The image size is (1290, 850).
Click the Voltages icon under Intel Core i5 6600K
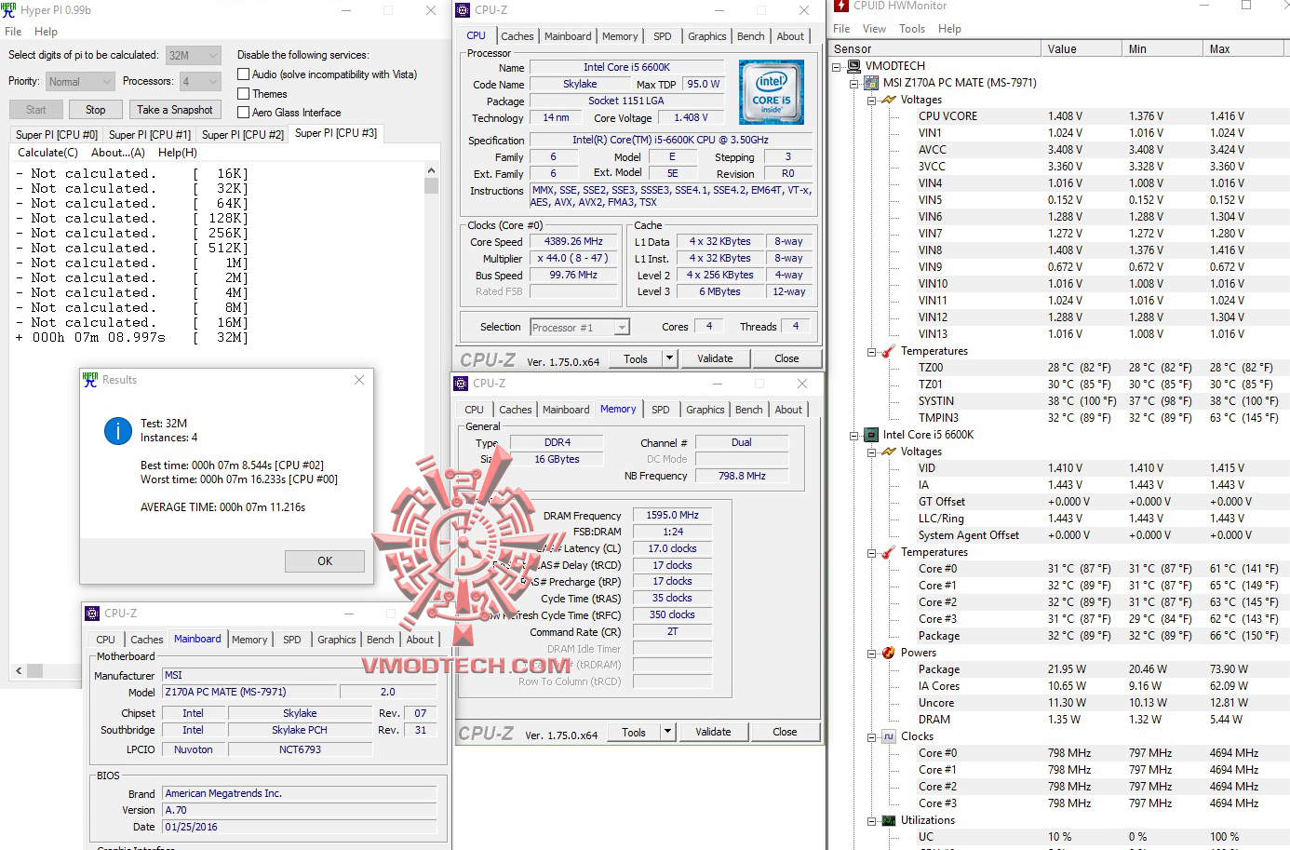[889, 452]
